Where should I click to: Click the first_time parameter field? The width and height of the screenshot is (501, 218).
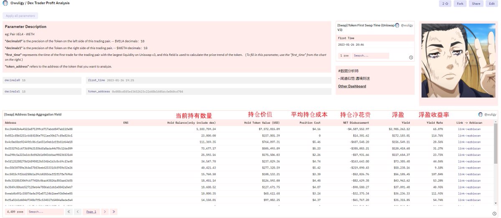(x=209, y=80)
